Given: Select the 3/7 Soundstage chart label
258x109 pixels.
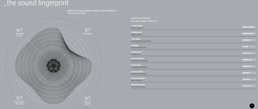Looking at the screenshot, I should [87, 31].
